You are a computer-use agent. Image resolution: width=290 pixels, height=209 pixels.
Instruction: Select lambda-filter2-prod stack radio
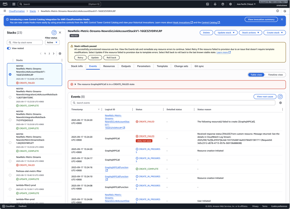(x=10, y=189)
